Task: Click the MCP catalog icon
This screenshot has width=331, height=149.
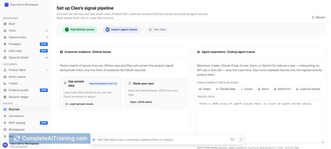Action: pyautogui.click(x=5, y=123)
